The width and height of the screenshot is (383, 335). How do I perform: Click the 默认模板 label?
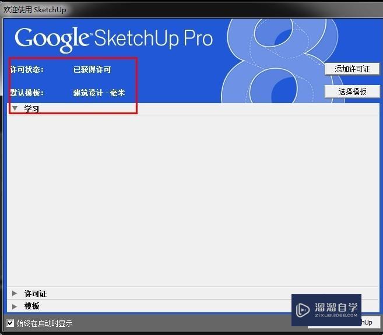tap(27, 93)
